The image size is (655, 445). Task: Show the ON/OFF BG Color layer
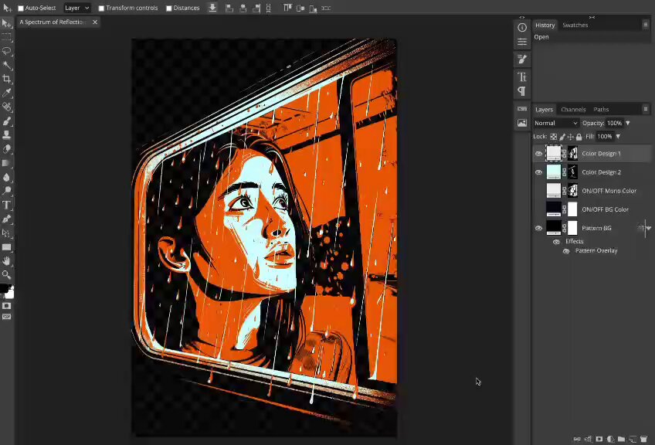click(x=538, y=209)
